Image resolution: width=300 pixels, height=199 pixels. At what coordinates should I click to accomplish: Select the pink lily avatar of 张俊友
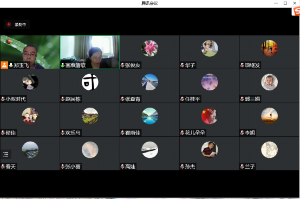pyautogui.click(x=149, y=48)
